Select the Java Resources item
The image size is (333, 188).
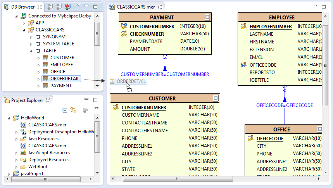pos(43,139)
